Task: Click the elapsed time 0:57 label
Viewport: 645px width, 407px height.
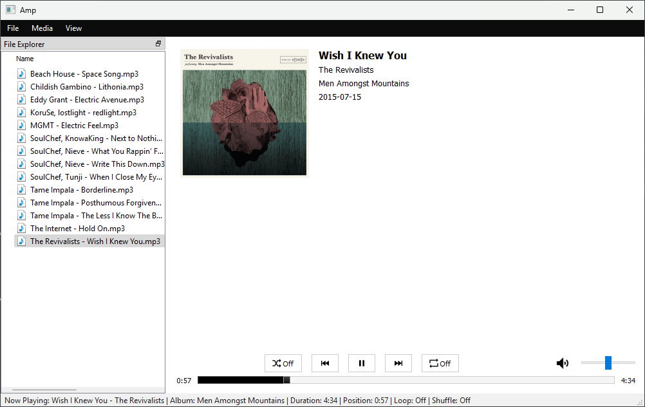Action: point(184,381)
